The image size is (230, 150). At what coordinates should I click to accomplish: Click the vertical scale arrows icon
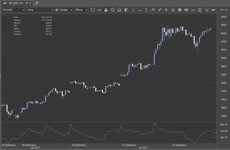(146, 10)
